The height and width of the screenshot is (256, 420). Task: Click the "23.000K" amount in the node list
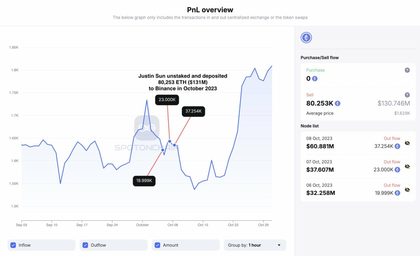point(384,169)
